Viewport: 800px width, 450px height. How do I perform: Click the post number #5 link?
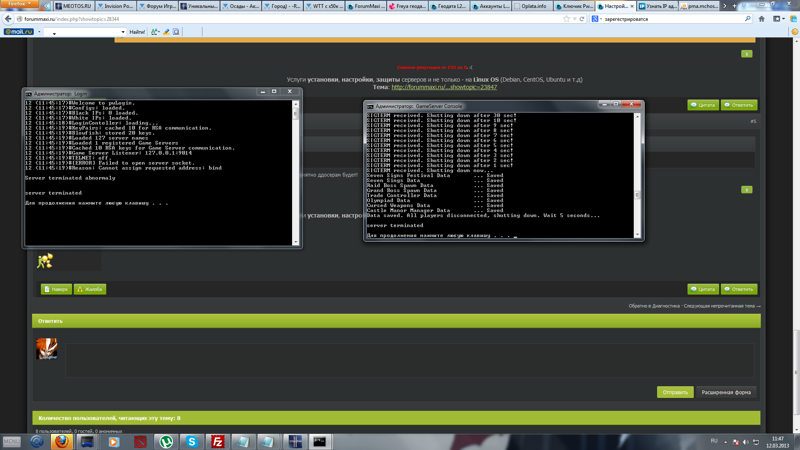click(753, 121)
